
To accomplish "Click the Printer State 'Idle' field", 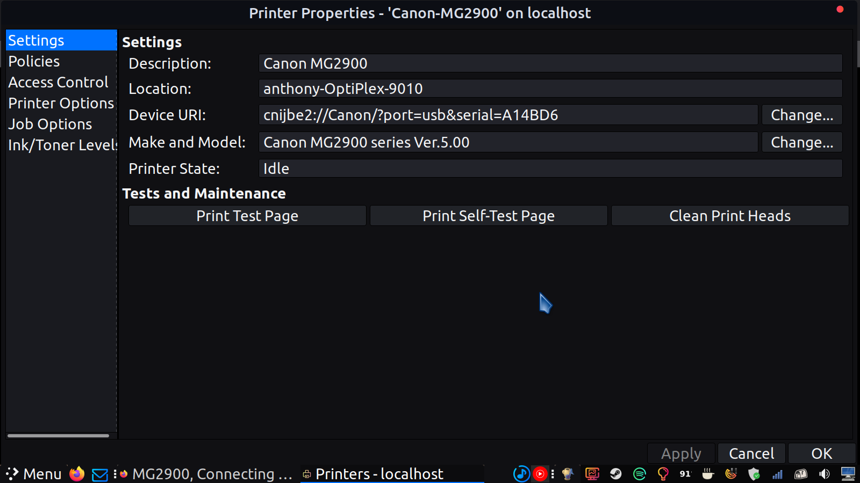I will click(550, 169).
